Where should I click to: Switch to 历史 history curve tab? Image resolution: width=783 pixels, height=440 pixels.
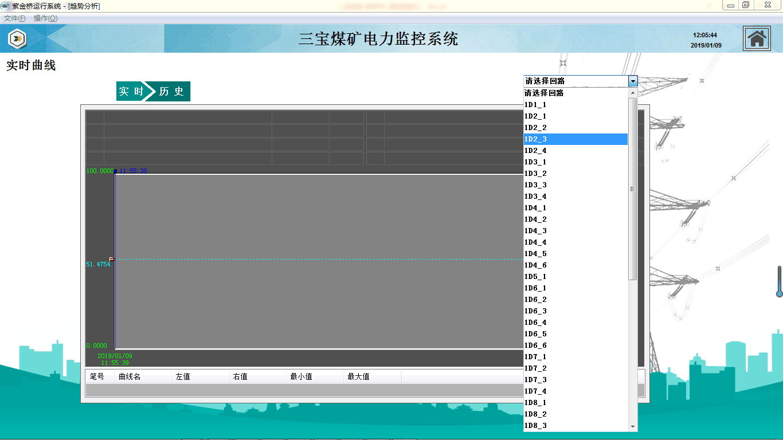coord(171,92)
